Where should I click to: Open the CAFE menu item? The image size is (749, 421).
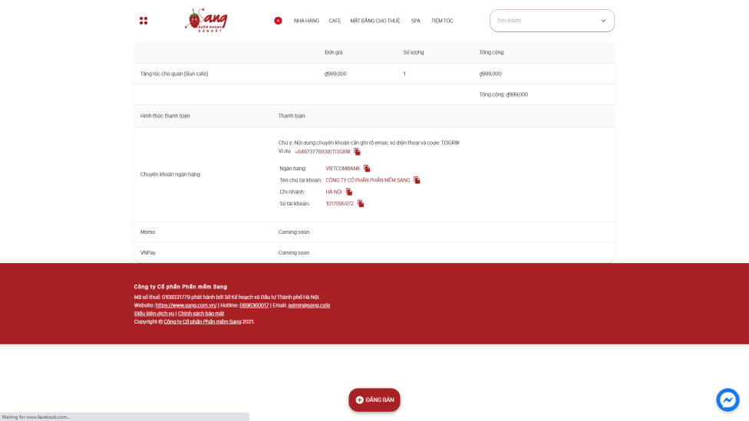(335, 21)
